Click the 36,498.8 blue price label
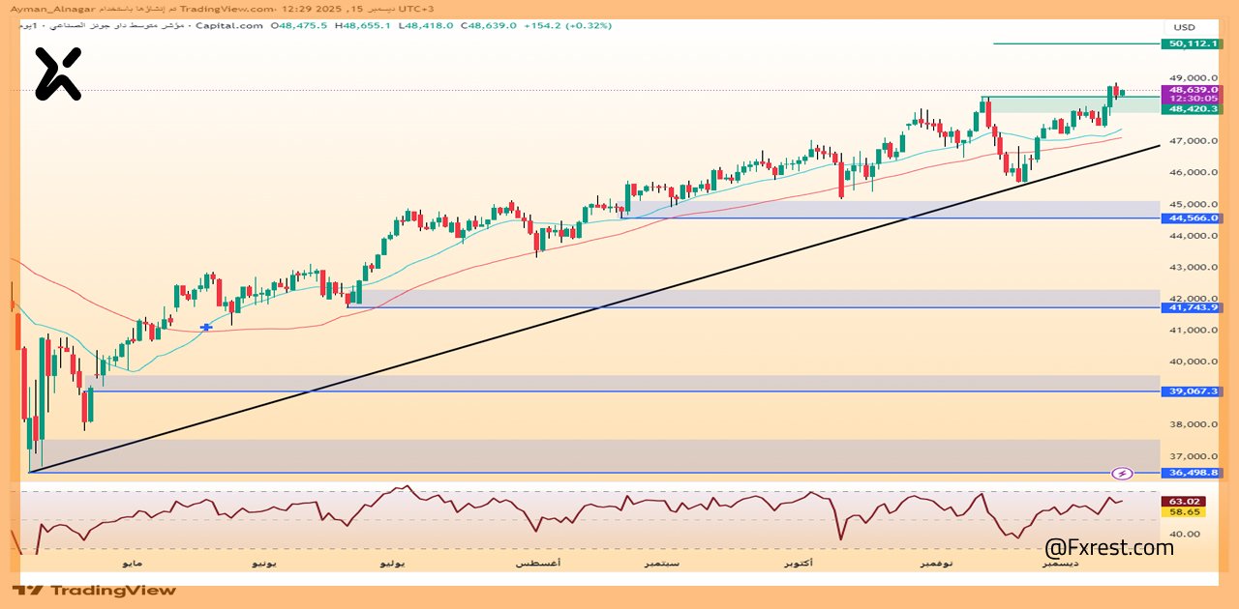This screenshot has width=1239, height=609. pyautogui.click(x=1193, y=474)
